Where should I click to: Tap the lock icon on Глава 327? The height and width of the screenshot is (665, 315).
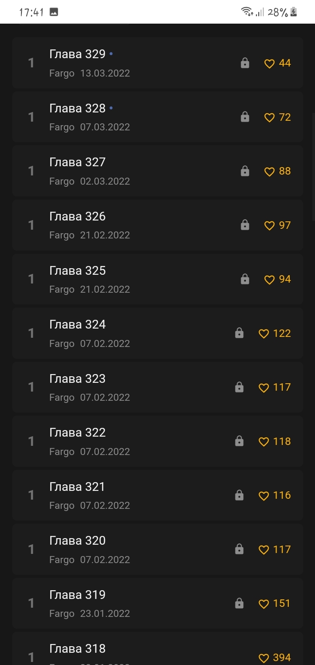pyautogui.click(x=245, y=171)
